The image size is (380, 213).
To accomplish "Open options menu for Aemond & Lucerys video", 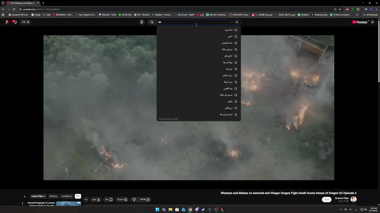I will tap(22, 203).
